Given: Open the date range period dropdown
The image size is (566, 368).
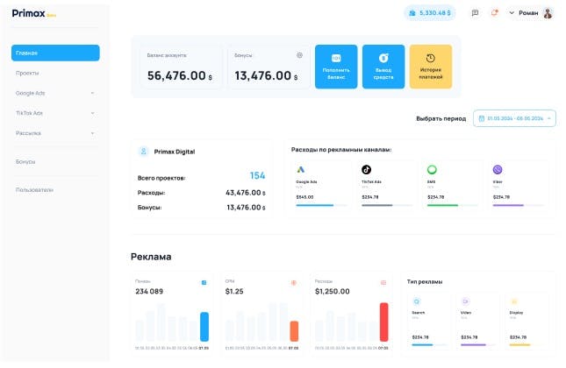Looking at the screenshot, I should (514, 118).
